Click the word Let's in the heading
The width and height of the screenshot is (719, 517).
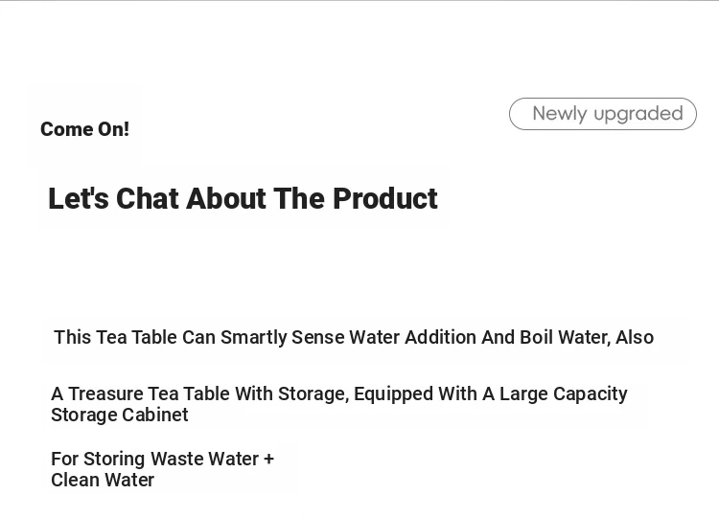[x=79, y=198]
